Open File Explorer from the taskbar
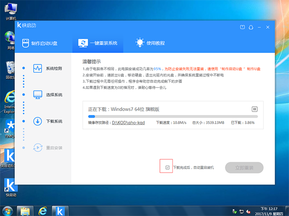This screenshot has width=289, height=216. click(25, 210)
